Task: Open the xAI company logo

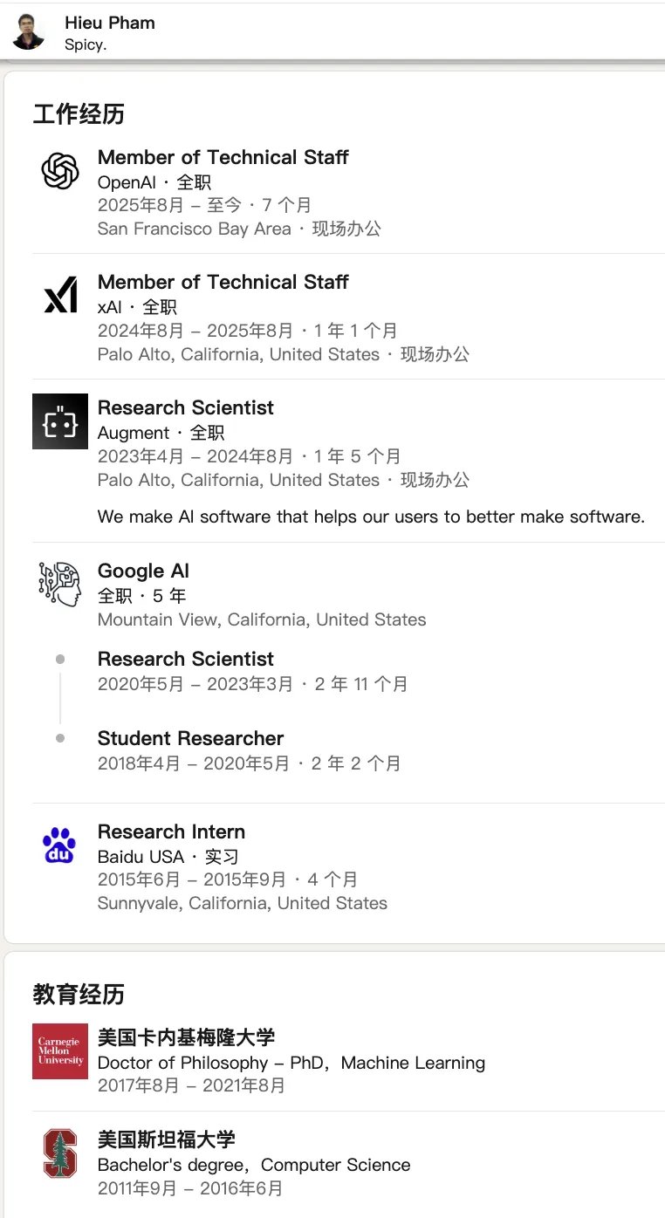Action: click(x=60, y=296)
